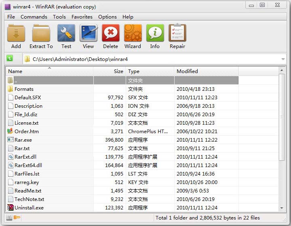Show archive Info from toolbar
The height and width of the screenshot is (226, 291).
[155, 33]
